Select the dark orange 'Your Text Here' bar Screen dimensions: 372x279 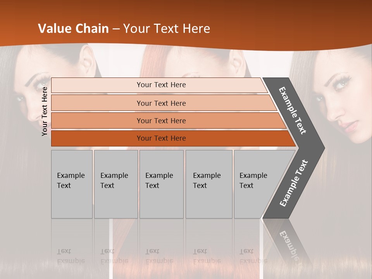[173, 138]
